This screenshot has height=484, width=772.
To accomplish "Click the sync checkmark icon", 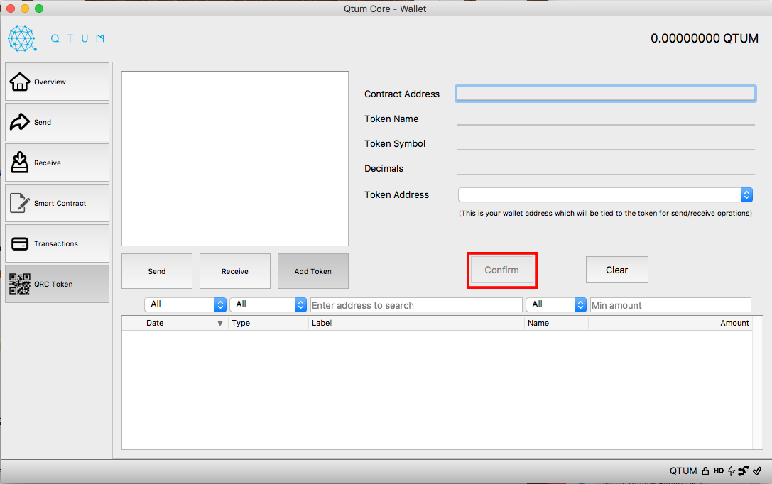I will 757,471.
